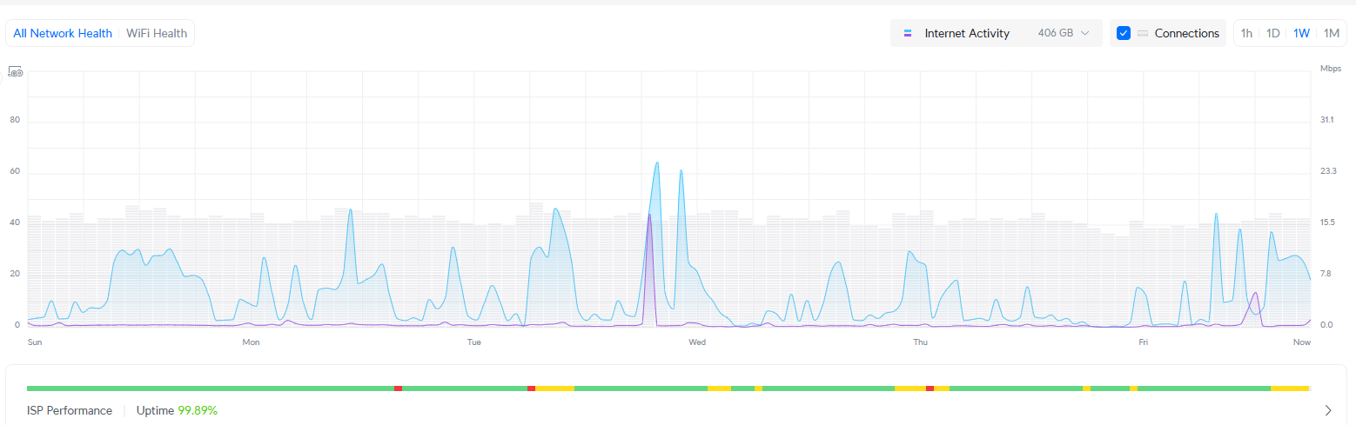This screenshot has width=1356, height=425.
Task: Click the 406 GB usage value
Action: tap(1055, 33)
